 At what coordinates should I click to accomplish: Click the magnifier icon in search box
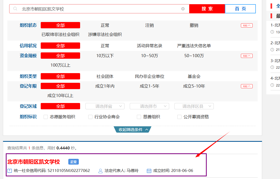click(x=15, y=9)
